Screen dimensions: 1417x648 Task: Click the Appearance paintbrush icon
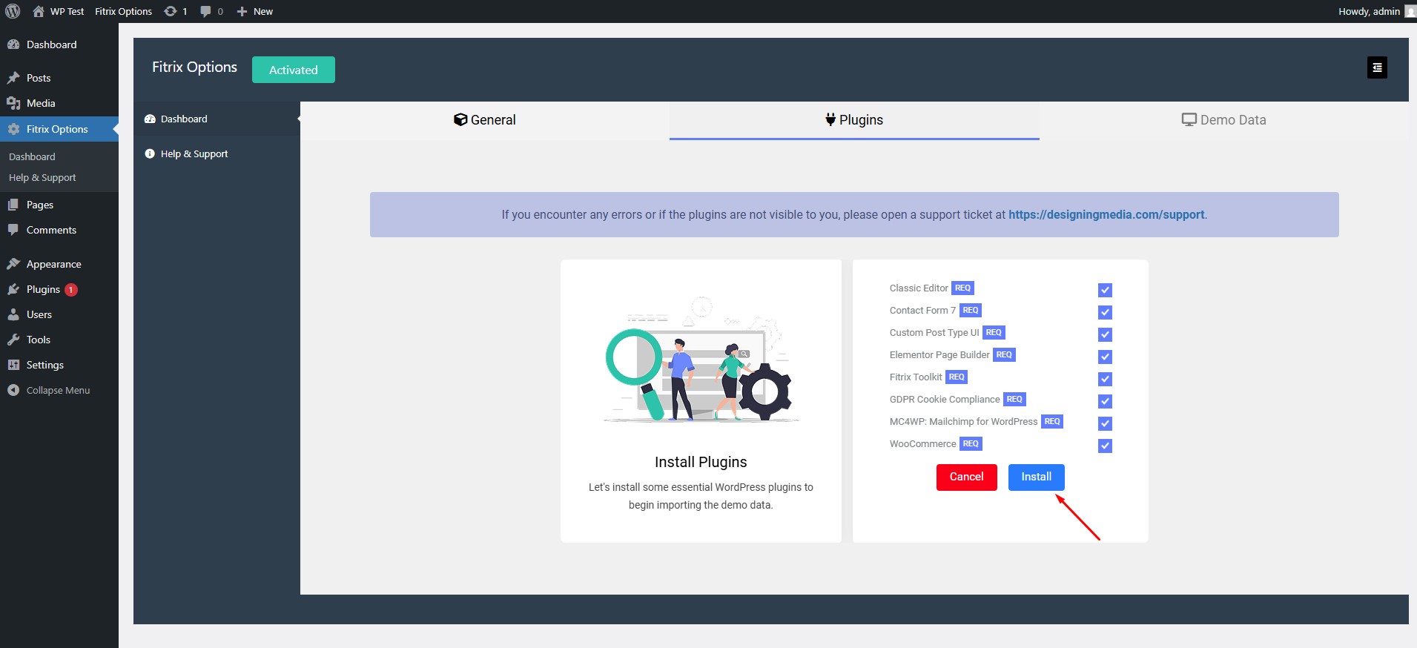coord(13,264)
